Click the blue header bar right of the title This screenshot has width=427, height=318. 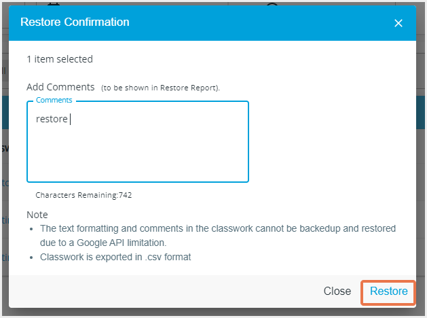point(258,22)
